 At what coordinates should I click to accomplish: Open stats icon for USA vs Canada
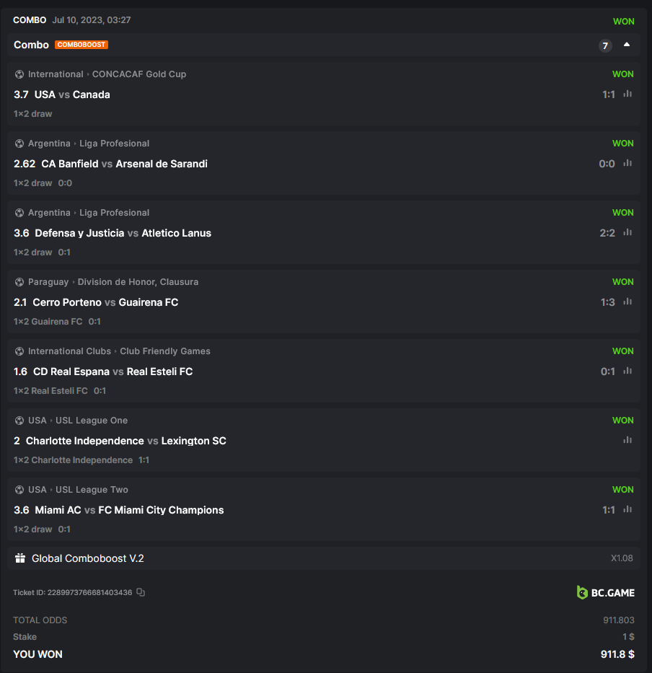[627, 94]
